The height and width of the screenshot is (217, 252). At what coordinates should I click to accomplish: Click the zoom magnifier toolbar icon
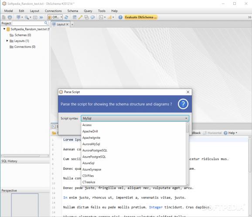tap(27, 17)
